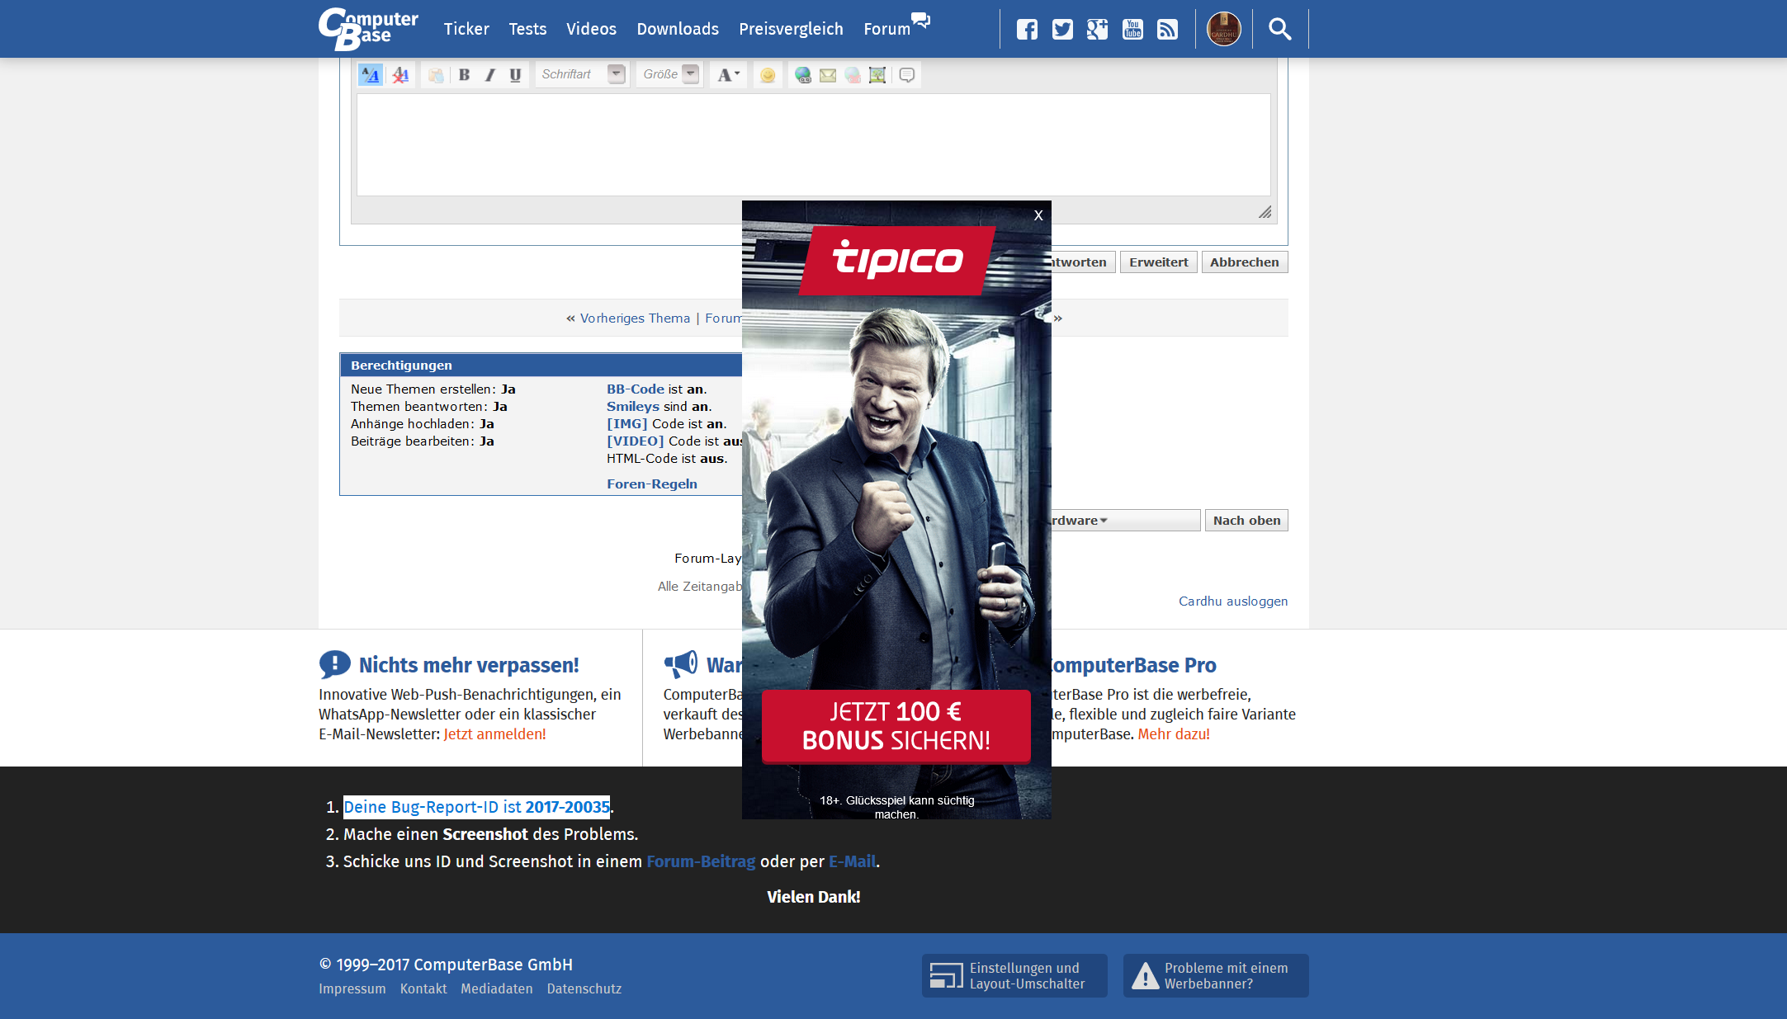Screen dimensions: 1787x1019
Task: Click the insert link globe icon
Action: 802,75
